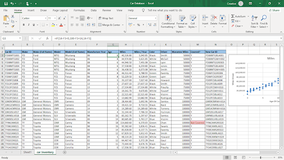Add a new sheet with plus icon
This screenshot has height=160, width=284.
click(65, 152)
